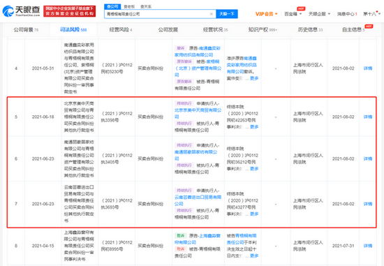This screenshot has height=266, width=384.
Task: Clear search box with the X icon
Action: click(x=212, y=14)
